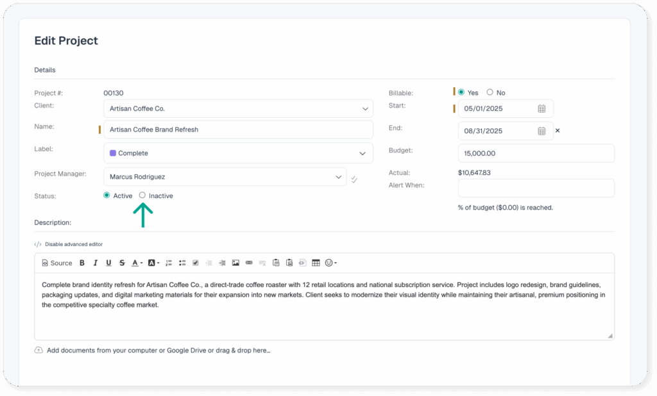Open the Start date calendar icon

tap(542, 109)
